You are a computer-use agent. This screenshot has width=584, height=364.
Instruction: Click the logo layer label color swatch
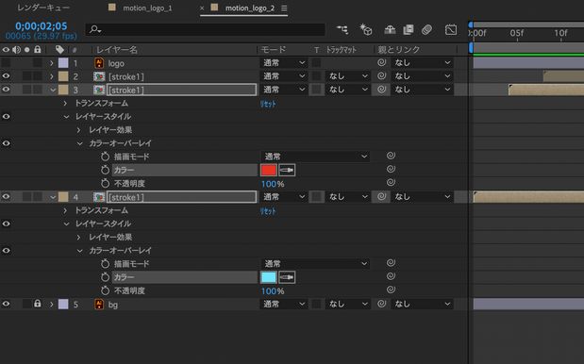click(x=63, y=63)
